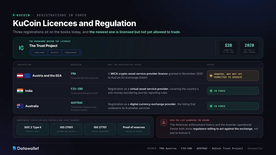Click the IN FORCE badge in India row

[x=233, y=91]
